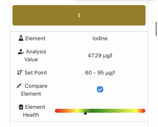
Task: Select the 60 - 95 µg/l set point
Action: pyautogui.click(x=100, y=73)
